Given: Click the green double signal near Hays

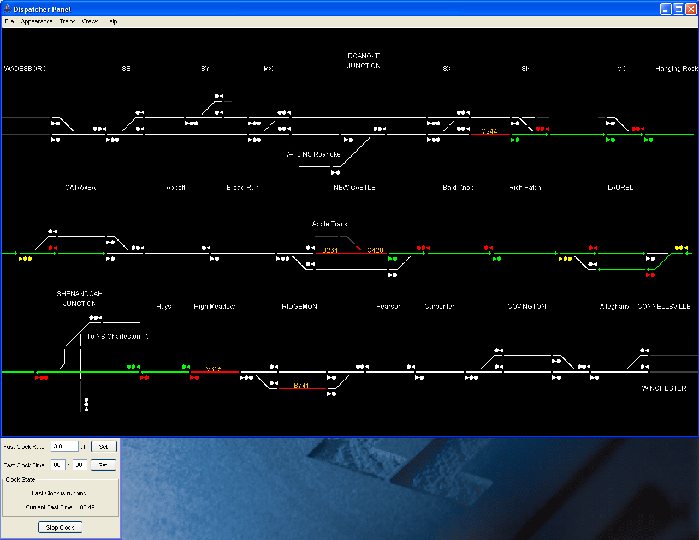Looking at the screenshot, I should point(133,367).
